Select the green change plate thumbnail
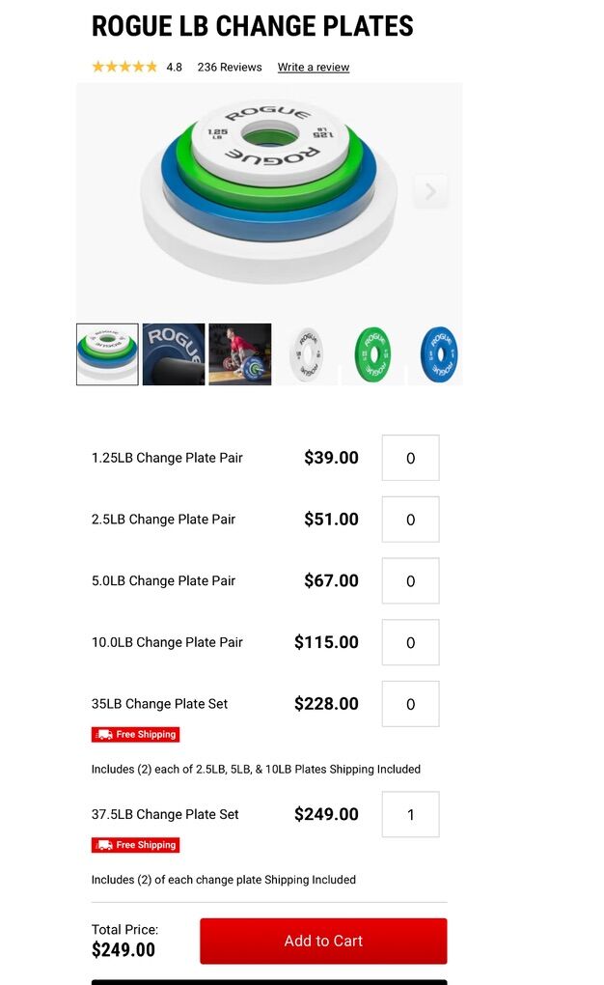Viewport: 604px width, 985px height. click(373, 354)
